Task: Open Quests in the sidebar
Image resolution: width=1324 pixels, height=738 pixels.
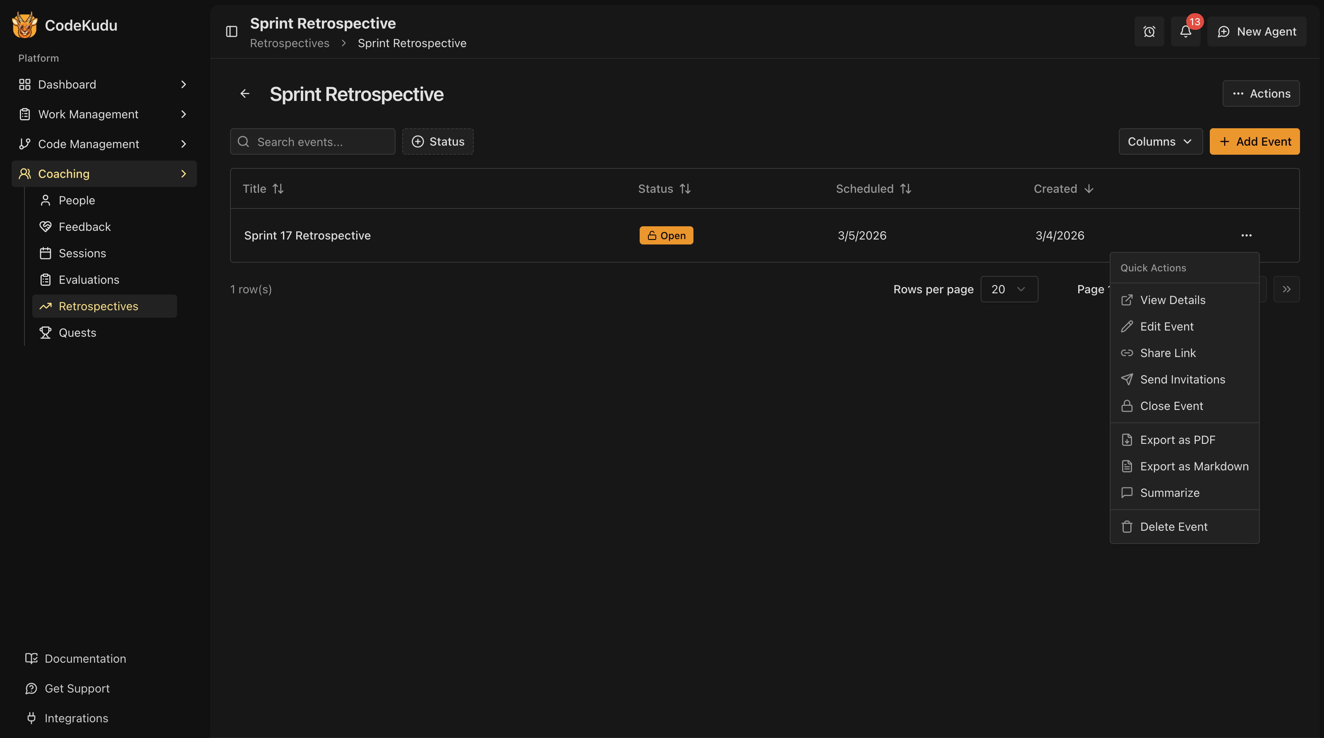Action: [x=77, y=333]
